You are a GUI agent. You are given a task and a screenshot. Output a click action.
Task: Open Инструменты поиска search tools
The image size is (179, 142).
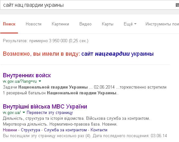162,24
